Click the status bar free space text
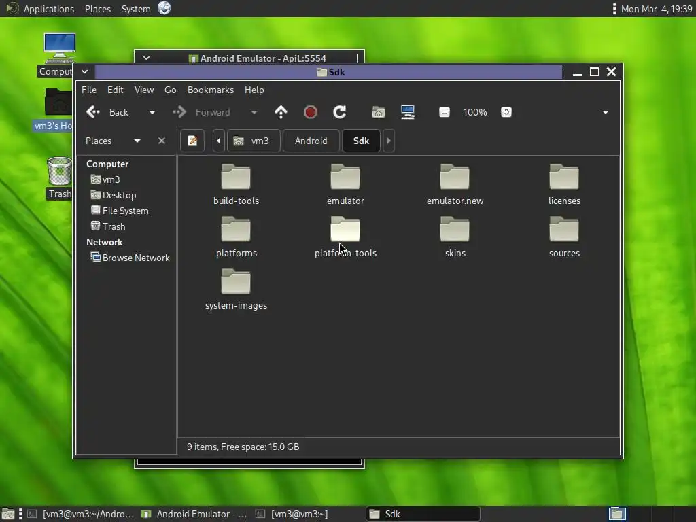The width and height of the screenshot is (696, 522). (x=243, y=447)
